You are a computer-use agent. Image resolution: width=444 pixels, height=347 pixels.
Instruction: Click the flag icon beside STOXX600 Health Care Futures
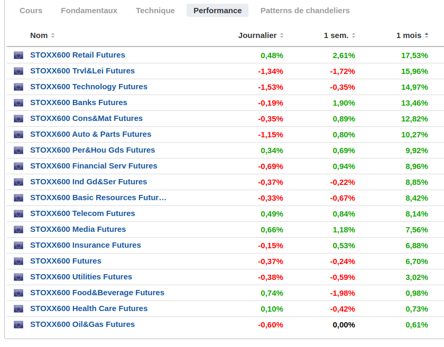tap(18, 309)
